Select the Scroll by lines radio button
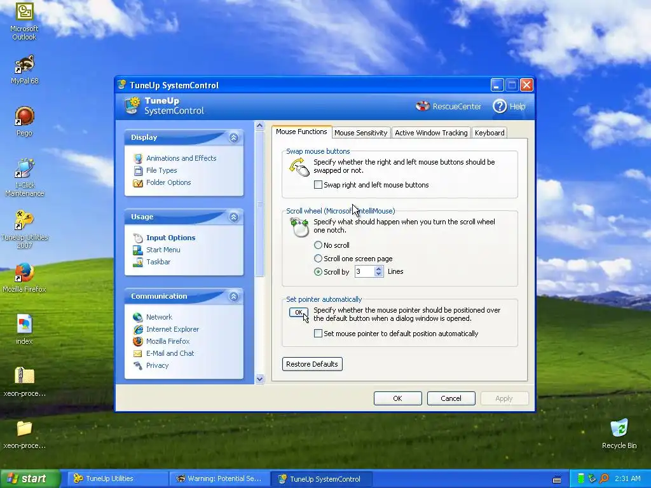 [318, 272]
